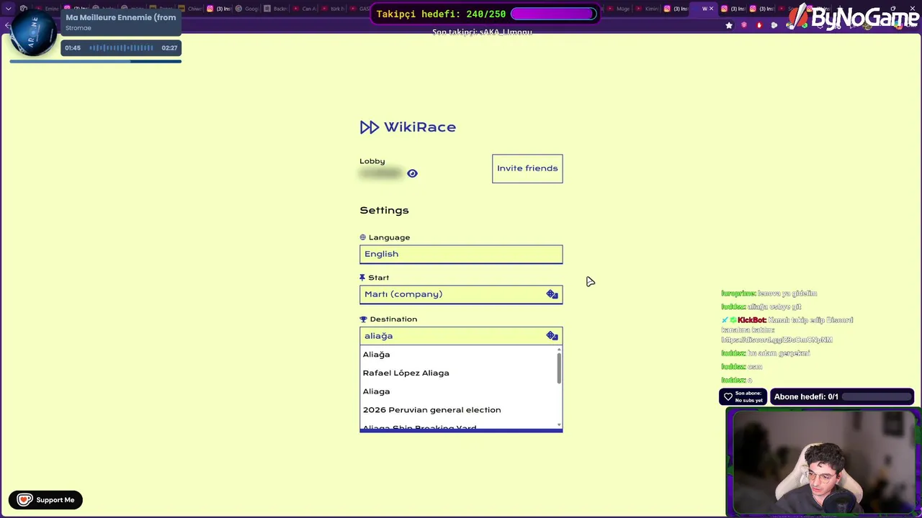This screenshot has height=518, width=922.
Task: Click the Son abone heart icon
Action: pos(728,396)
